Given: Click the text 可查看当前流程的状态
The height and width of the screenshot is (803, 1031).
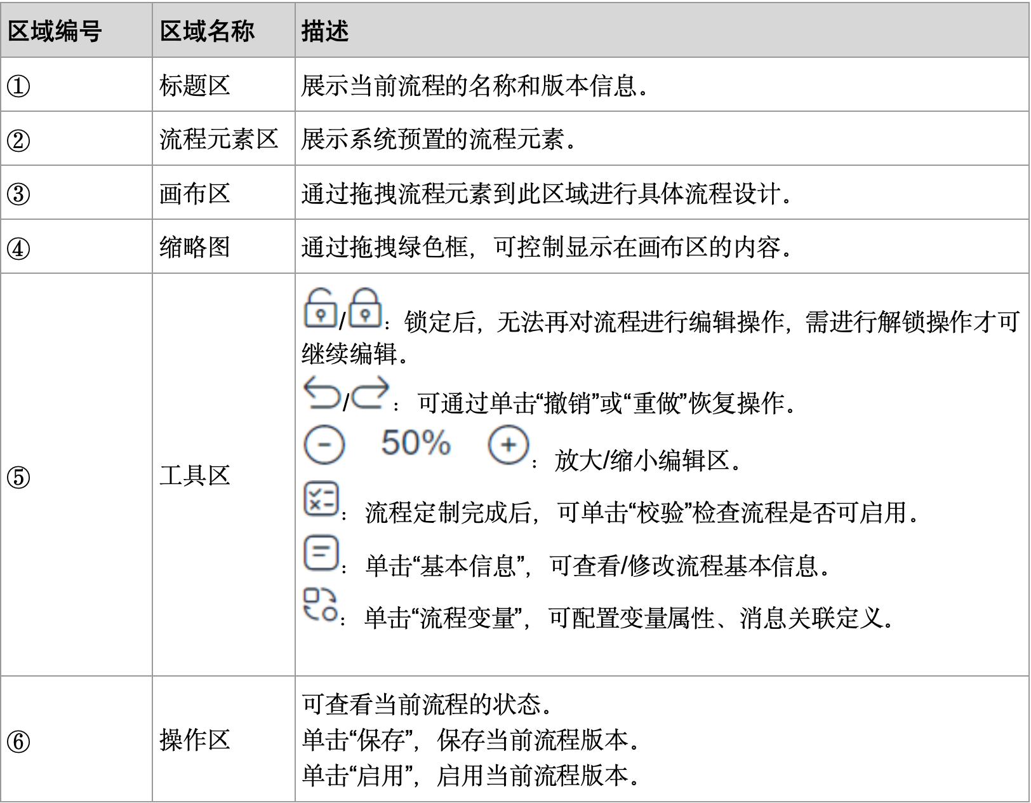Looking at the screenshot, I should tap(428, 704).
